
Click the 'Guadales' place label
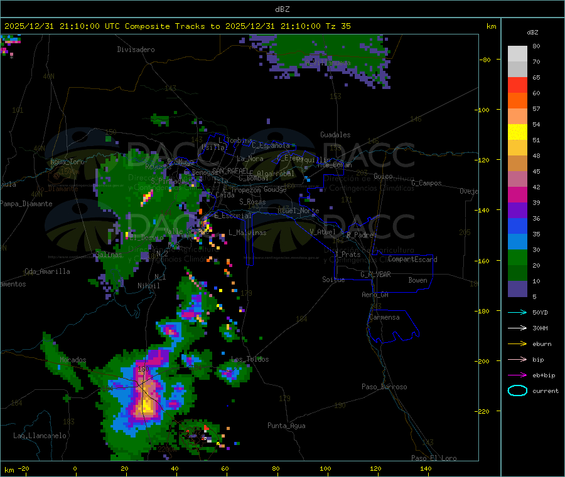335,135
